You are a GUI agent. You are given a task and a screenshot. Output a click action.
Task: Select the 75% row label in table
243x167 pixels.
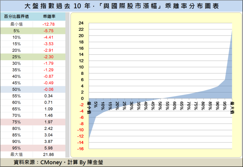tap(16, 122)
